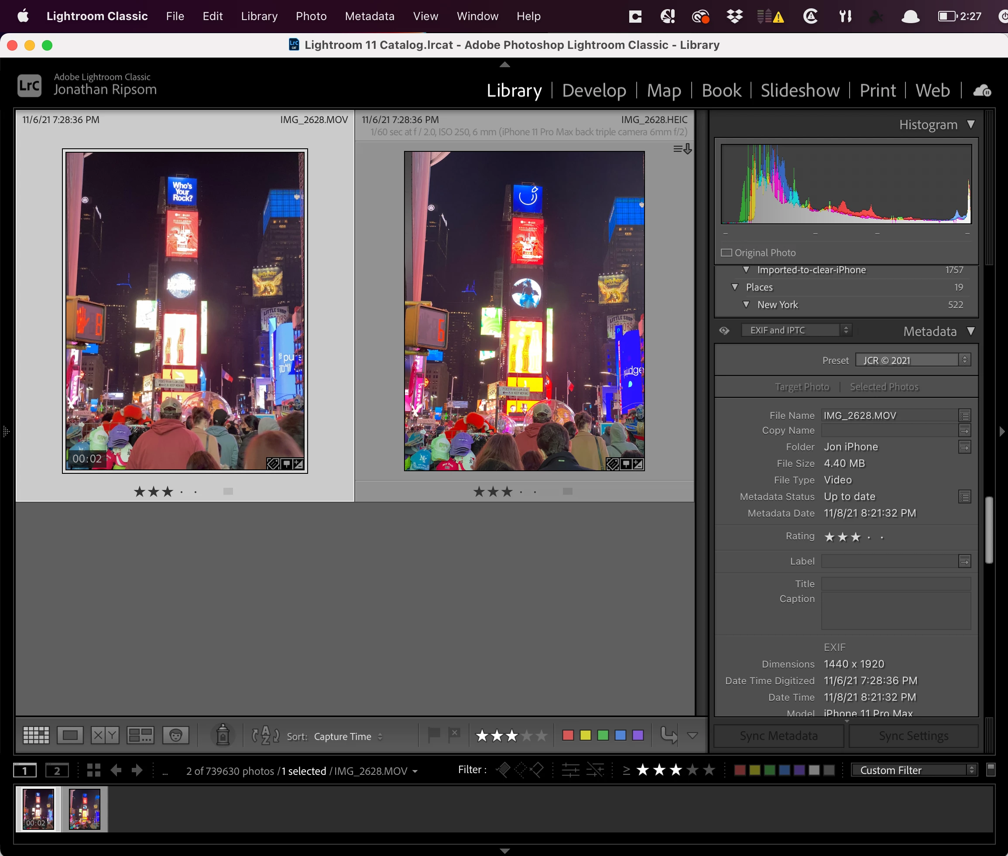The width and height of the screenshot is (1008, 856).
Task: Click the Sync Metadata button
Action: (778, 736)
